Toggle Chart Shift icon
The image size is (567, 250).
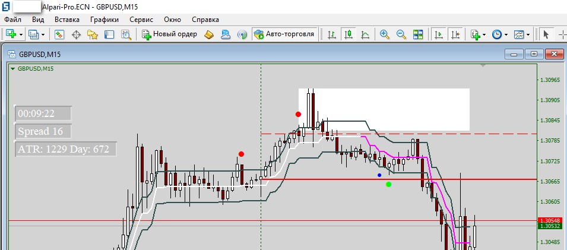point(455,34)
